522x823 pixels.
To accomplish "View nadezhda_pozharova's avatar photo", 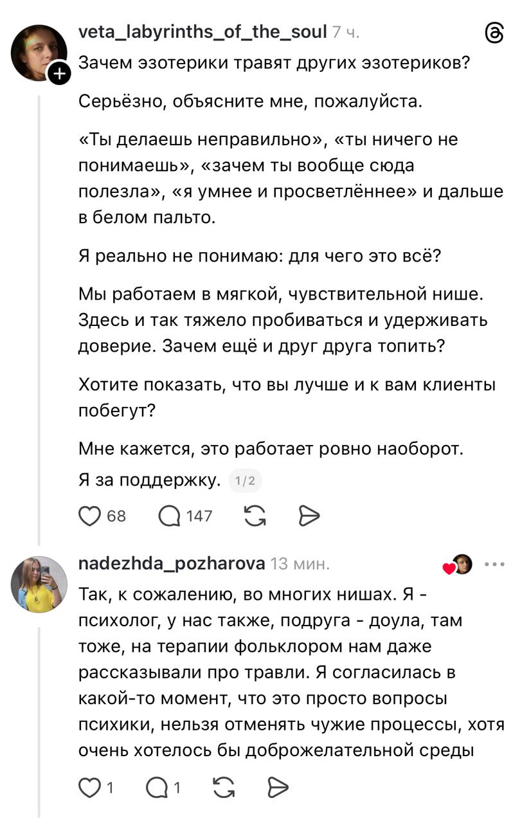I will (39, 584).
